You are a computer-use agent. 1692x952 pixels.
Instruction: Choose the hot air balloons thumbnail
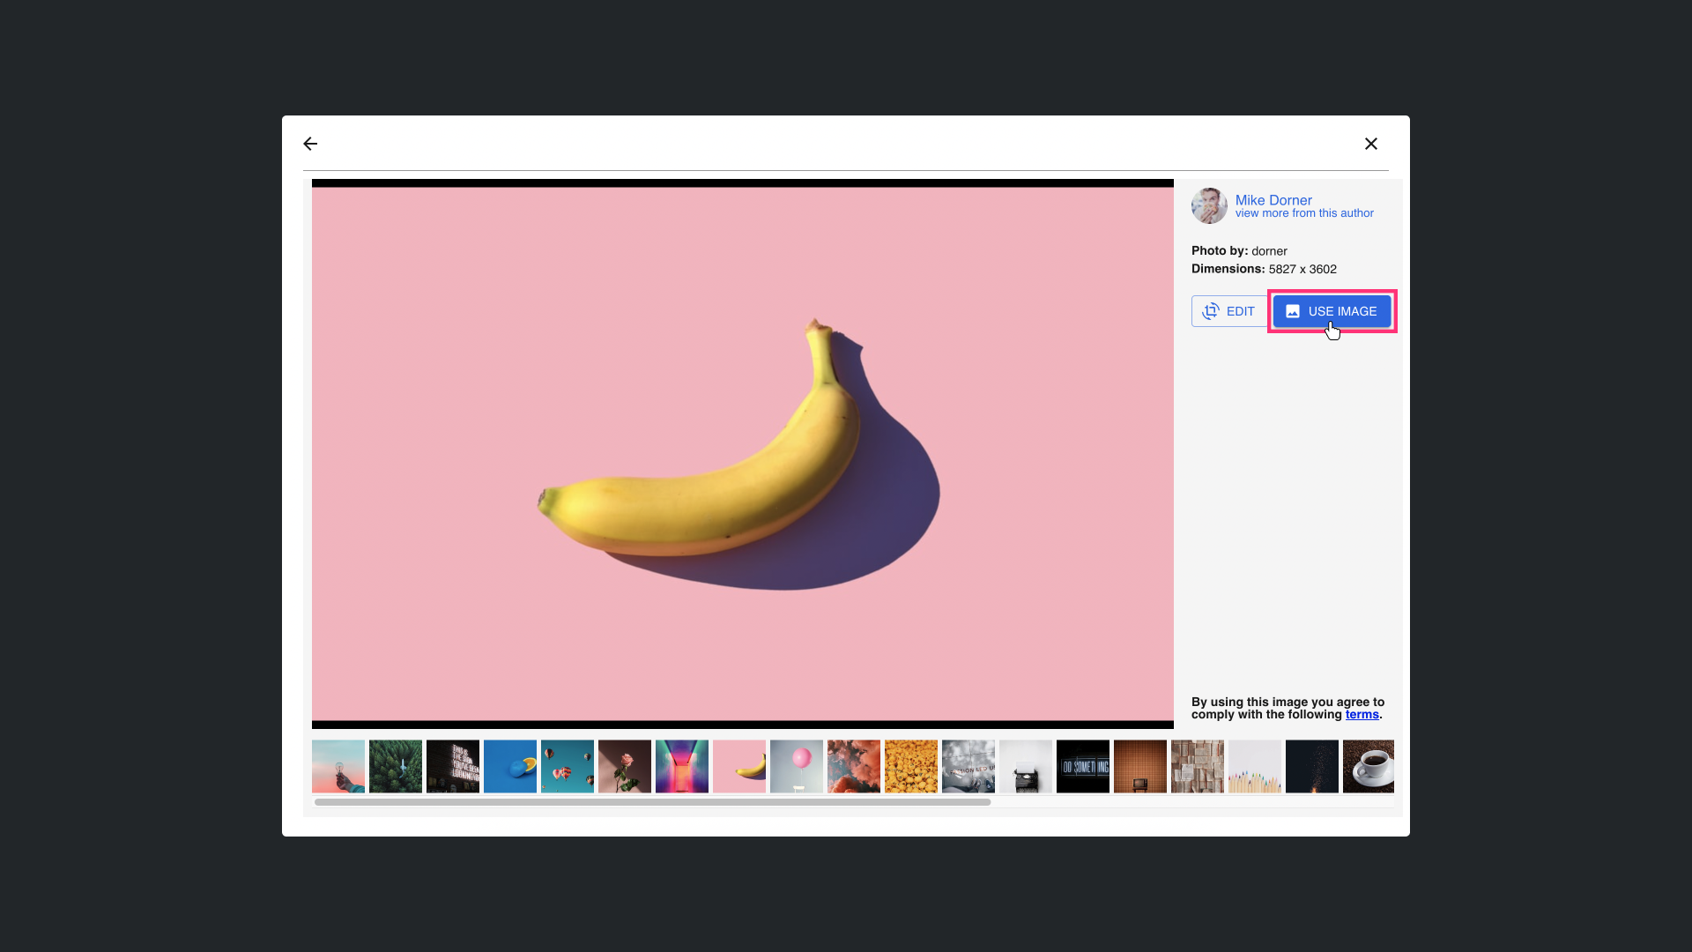click(x=568, y=766)
